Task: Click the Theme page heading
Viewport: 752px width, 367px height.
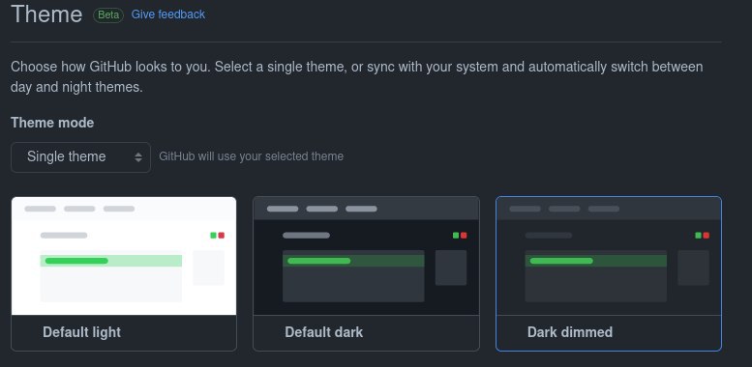Action: pyautogui.click(x=46, y=14)
